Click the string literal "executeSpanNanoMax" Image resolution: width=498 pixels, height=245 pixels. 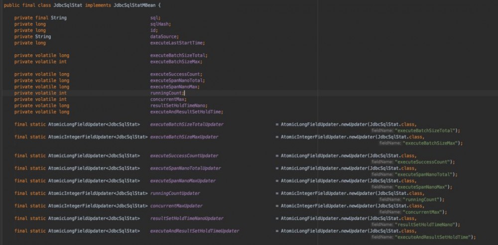click(x=421, y=187)
